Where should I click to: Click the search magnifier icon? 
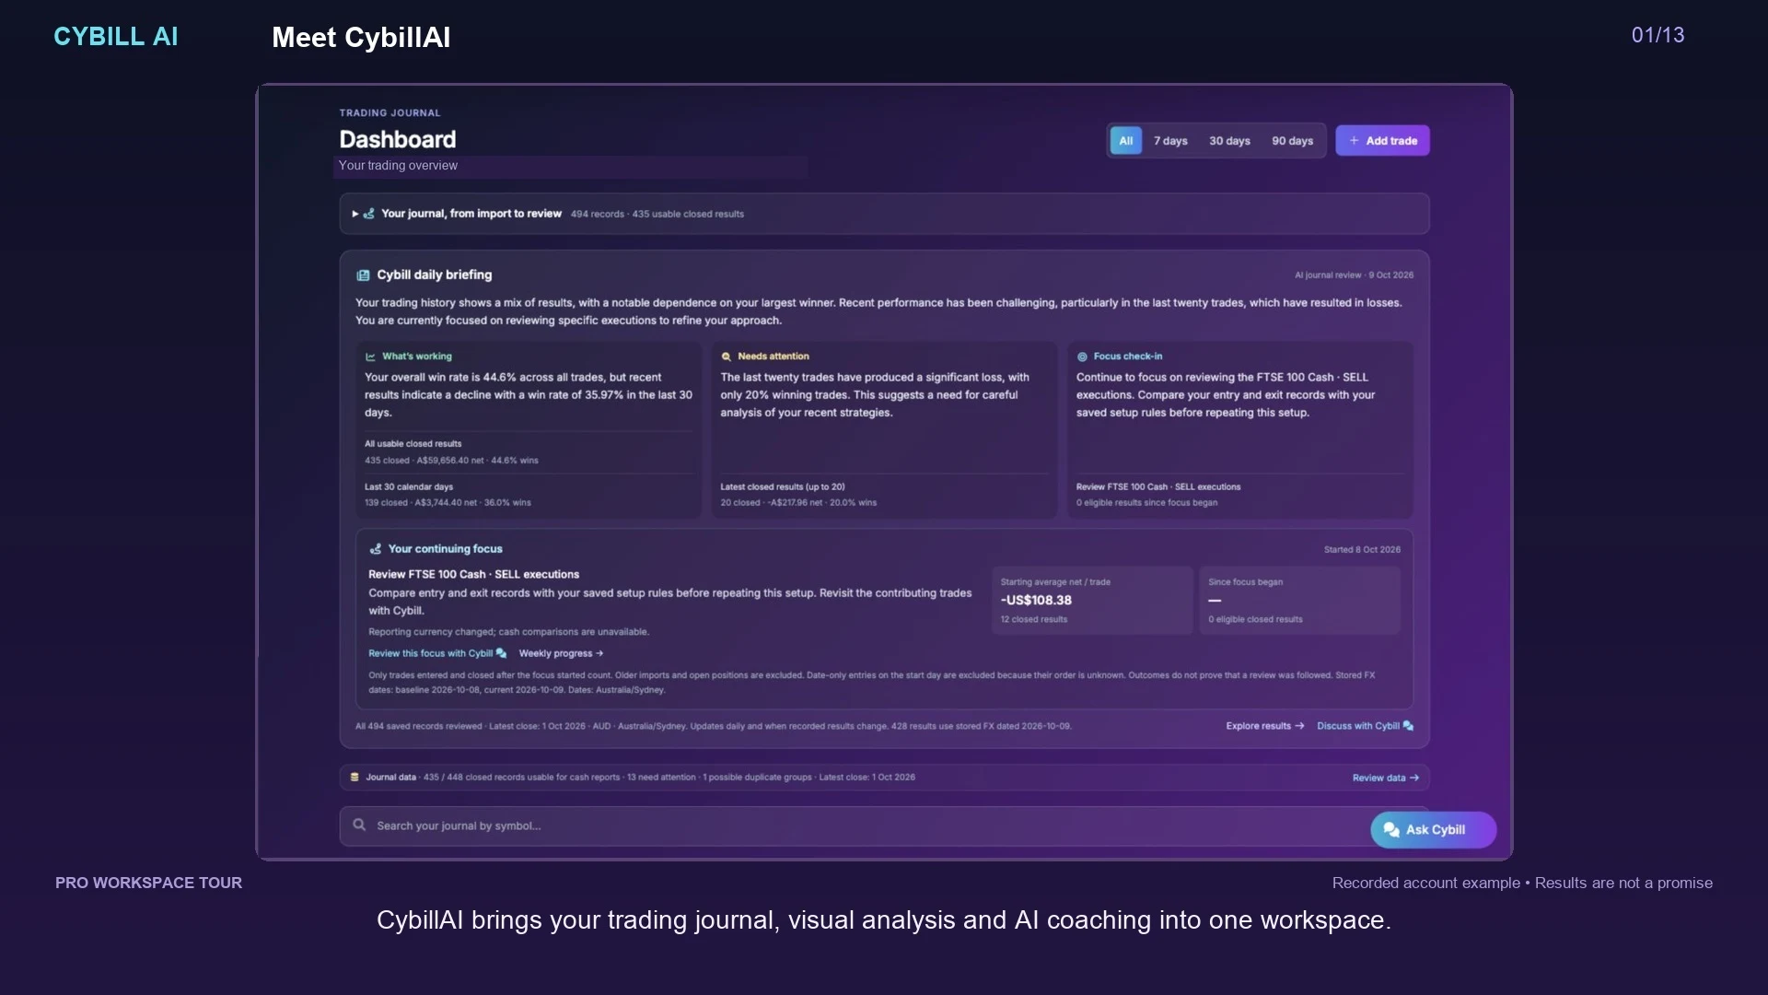point(359,825)
